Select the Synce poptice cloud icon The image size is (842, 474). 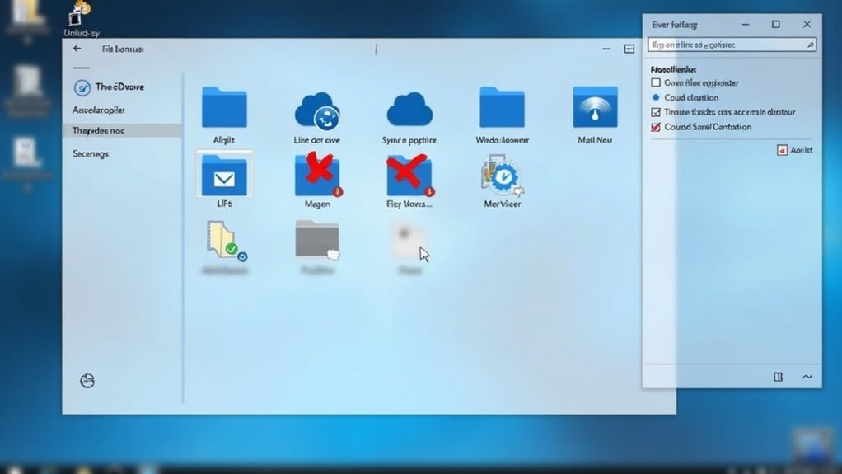(409, 109)
